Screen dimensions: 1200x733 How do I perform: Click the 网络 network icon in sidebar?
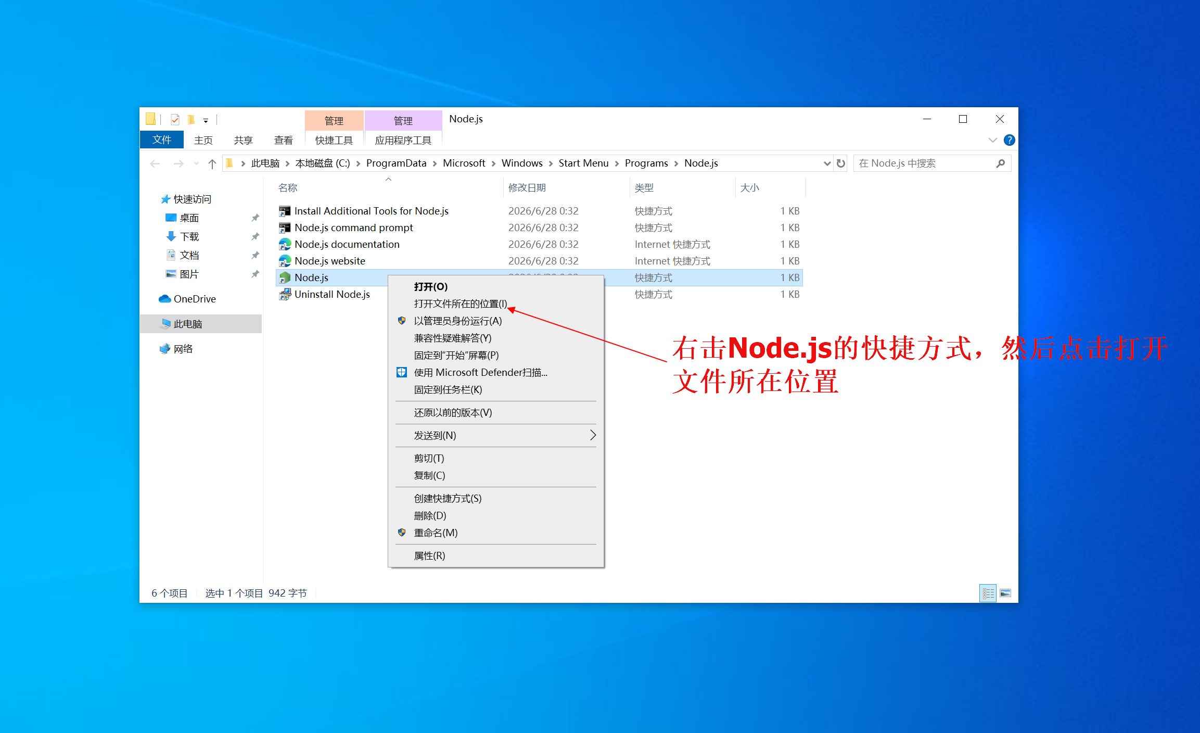pos(165,349)
